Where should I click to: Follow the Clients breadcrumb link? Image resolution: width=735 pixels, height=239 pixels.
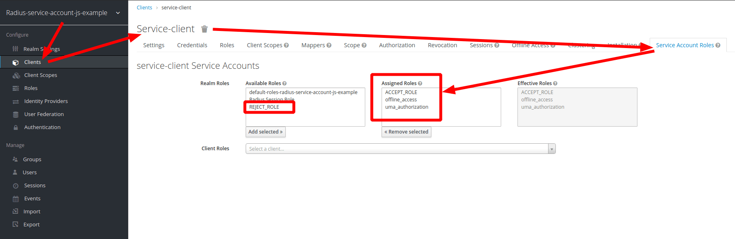144,8
